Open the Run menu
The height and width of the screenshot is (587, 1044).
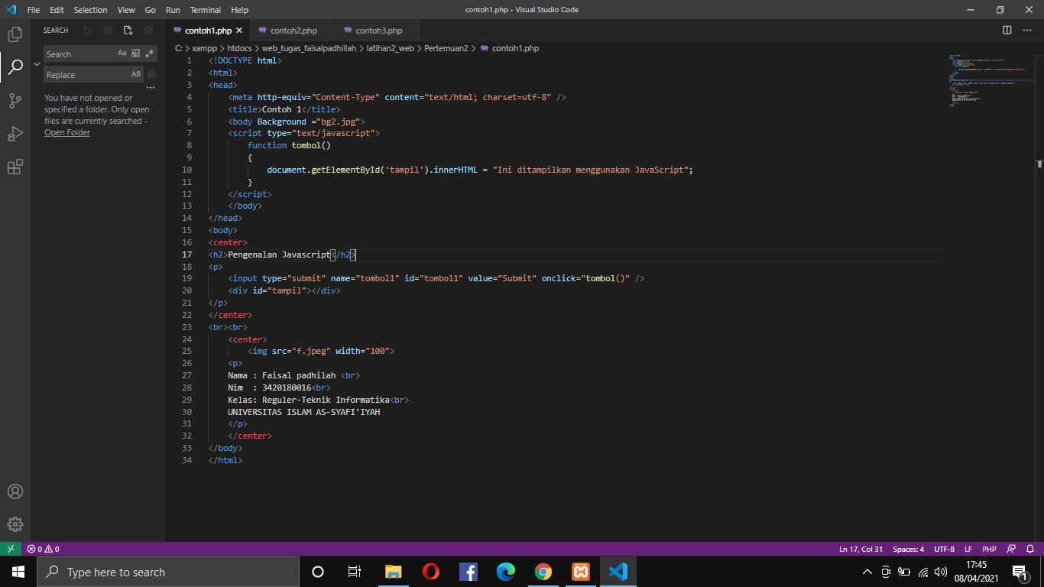click(x=173, y=10)
